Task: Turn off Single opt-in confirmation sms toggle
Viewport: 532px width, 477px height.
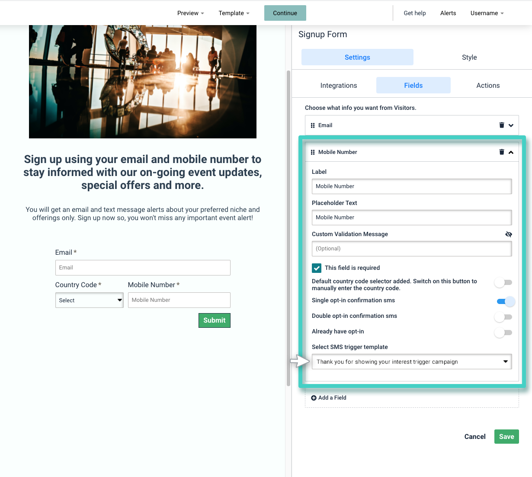Action: click(505, 301)
